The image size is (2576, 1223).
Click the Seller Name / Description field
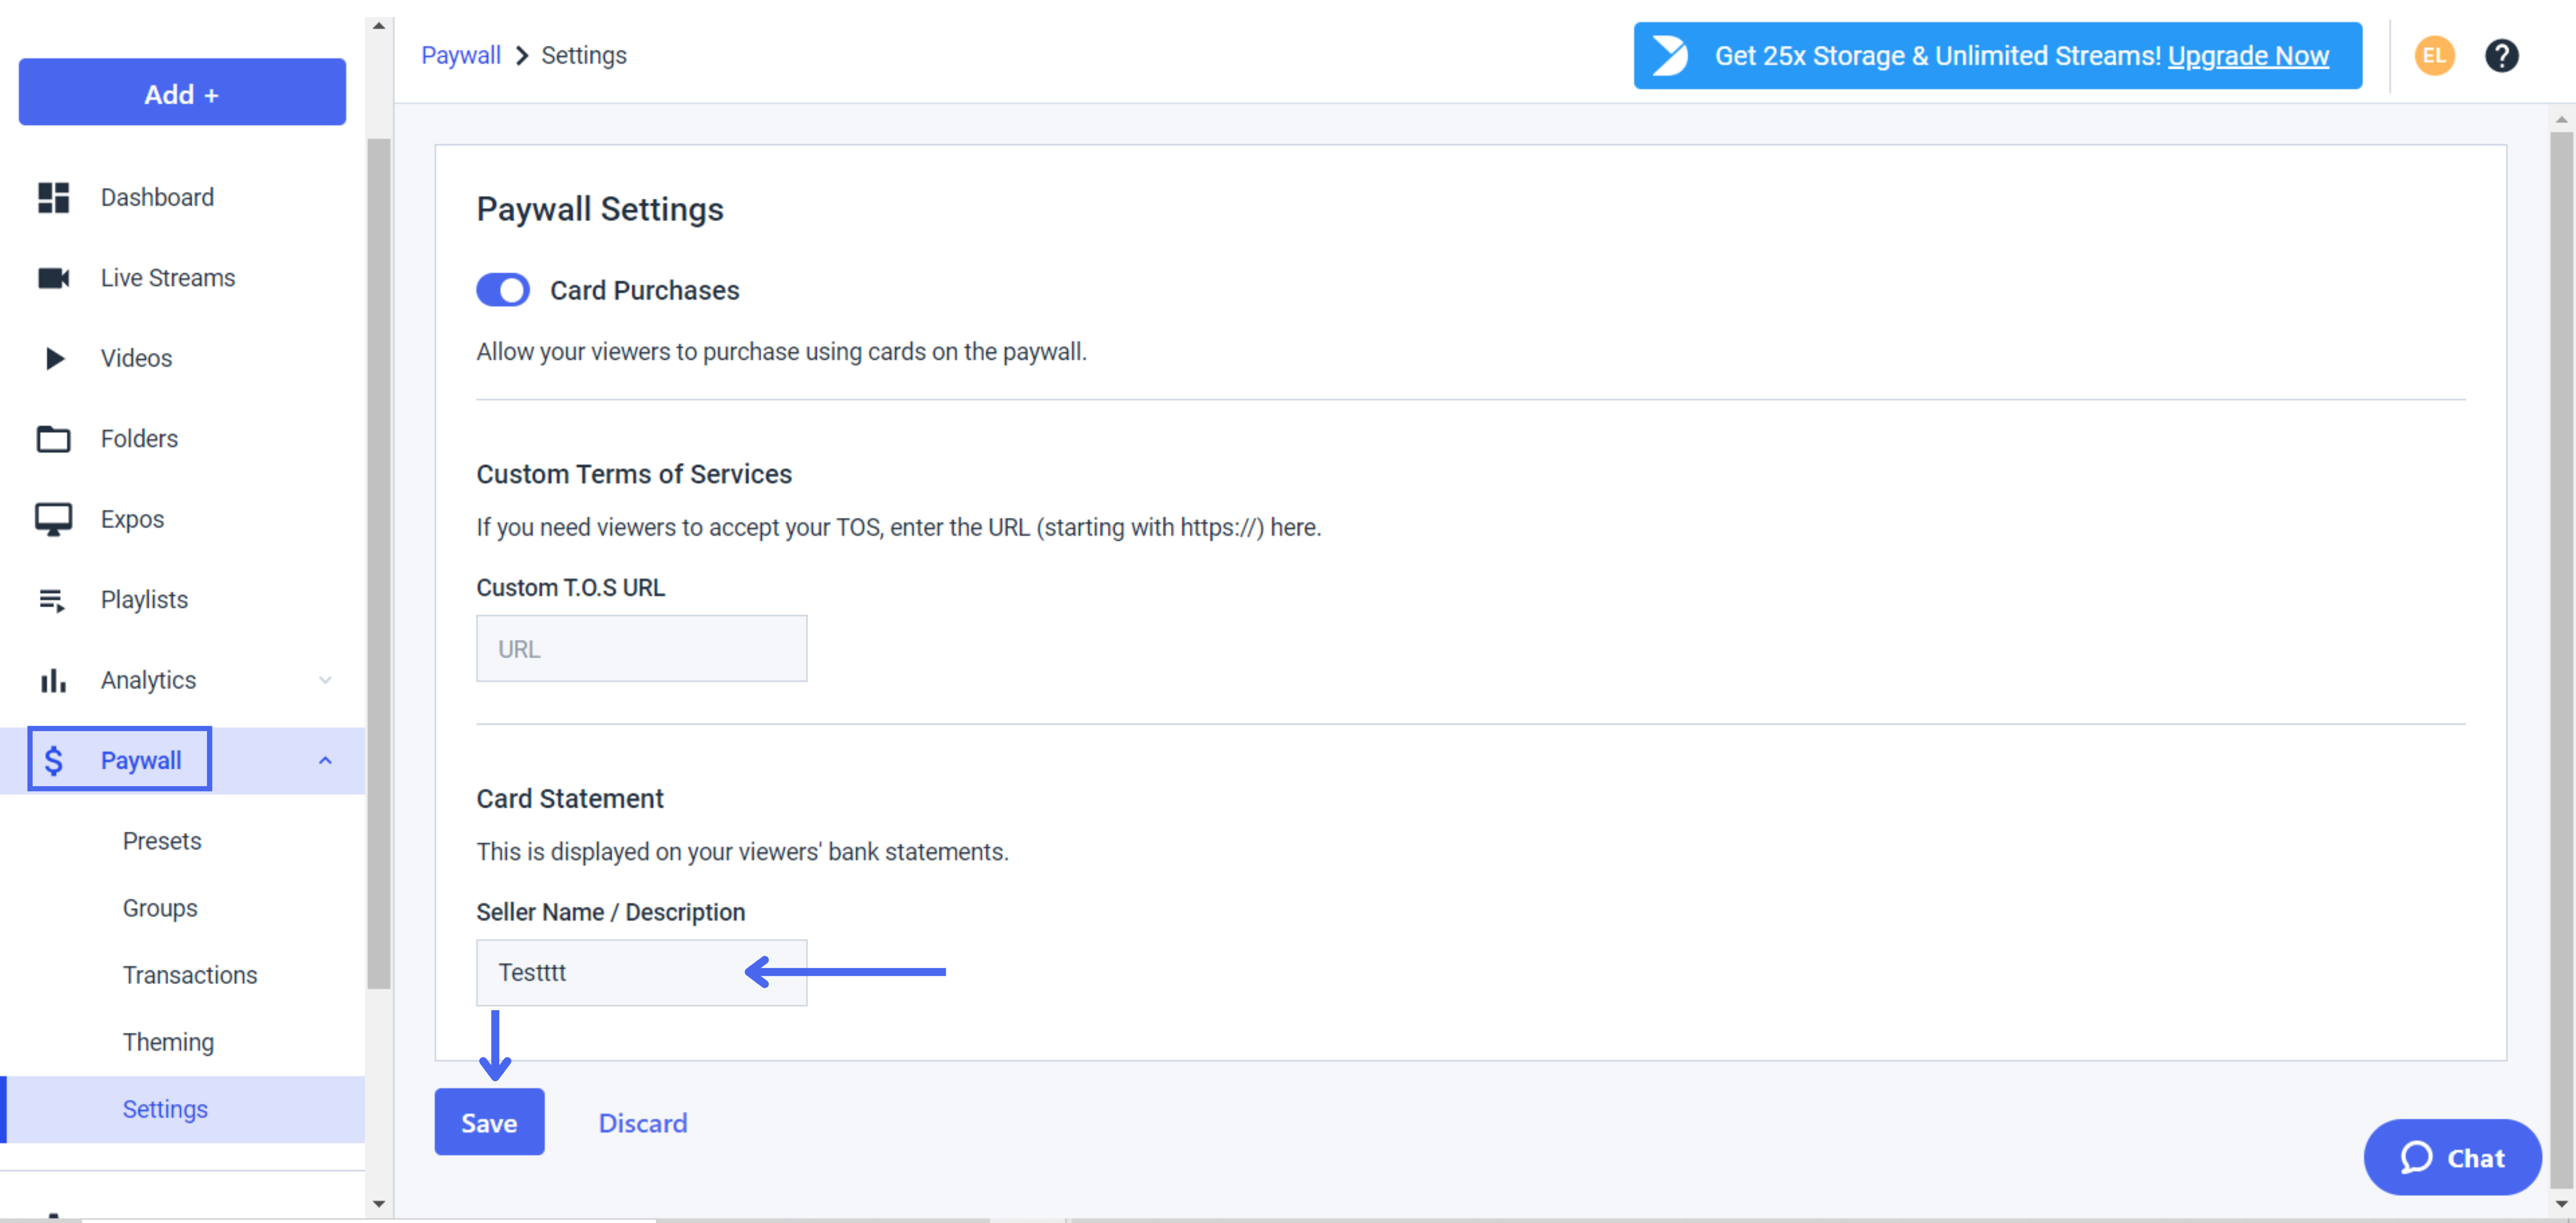click(641, 972)
